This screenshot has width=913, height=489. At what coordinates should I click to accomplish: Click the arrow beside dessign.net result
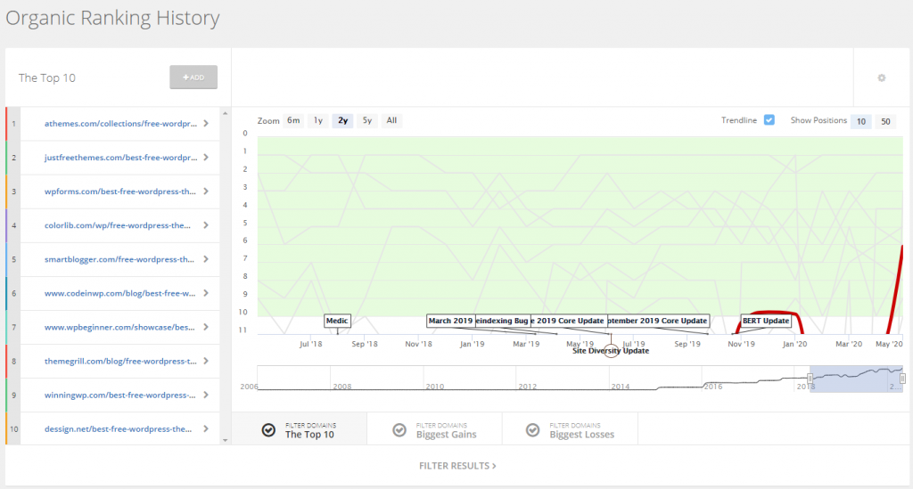[x=206, y=428]
